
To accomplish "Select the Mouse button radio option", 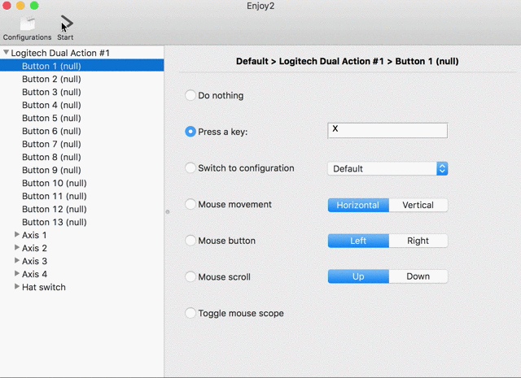I will point(190,241).
